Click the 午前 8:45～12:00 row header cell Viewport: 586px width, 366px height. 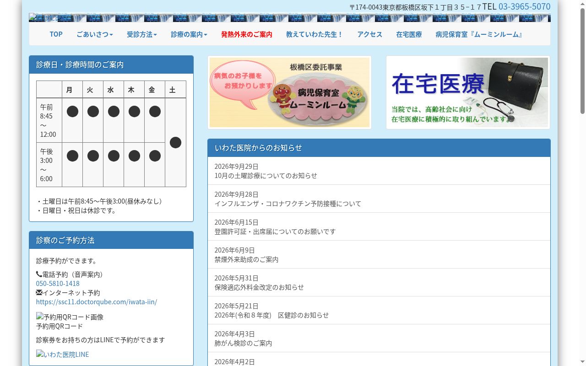(x=49, y=120)
